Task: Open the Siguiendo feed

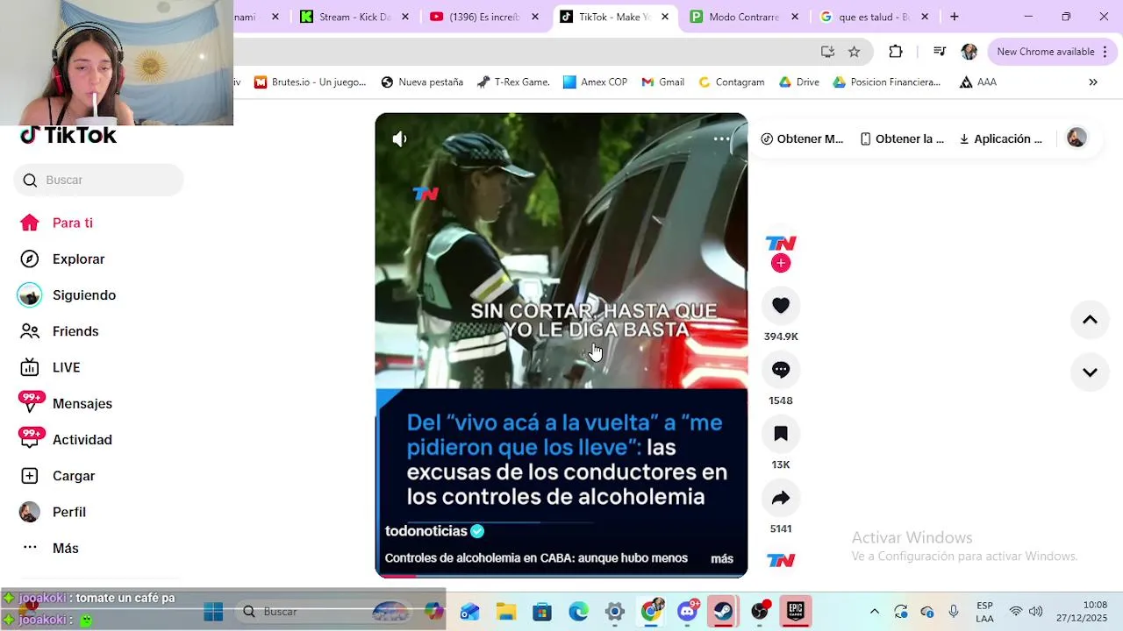Action: click(68, 295)
